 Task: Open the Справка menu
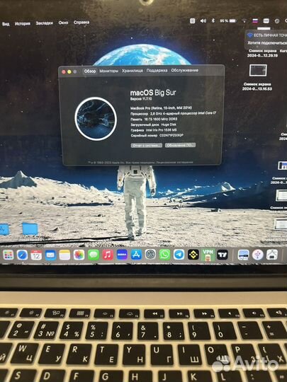(x=81, y=23)
